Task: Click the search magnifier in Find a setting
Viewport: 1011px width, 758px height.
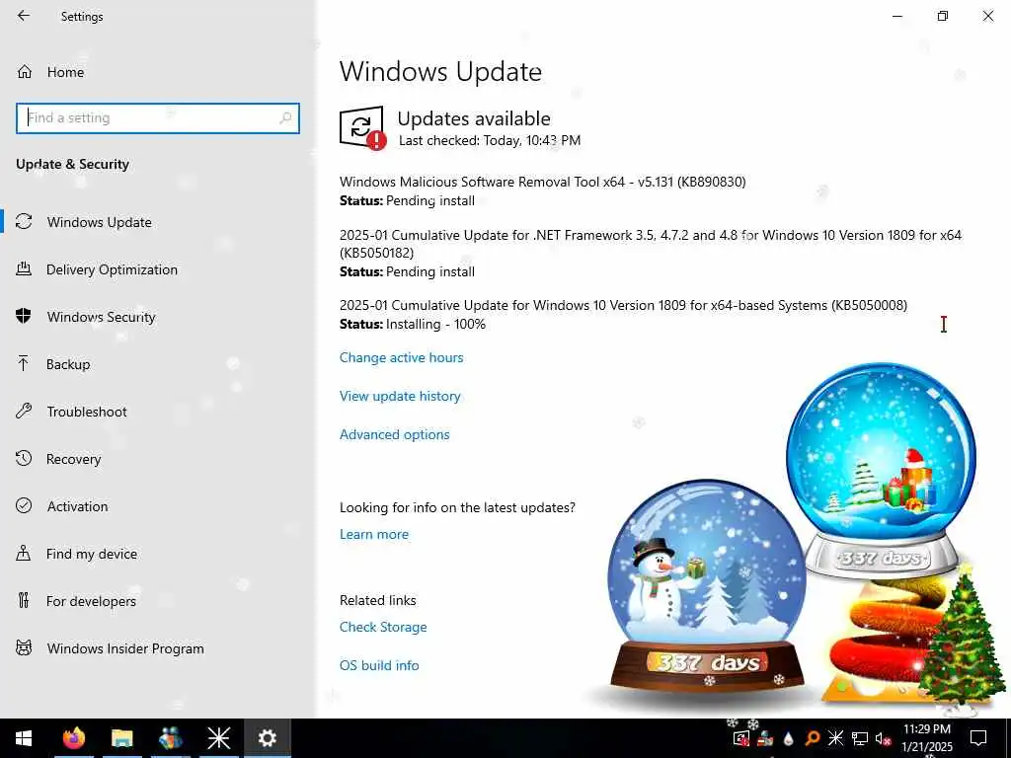Action: point(285,118)
